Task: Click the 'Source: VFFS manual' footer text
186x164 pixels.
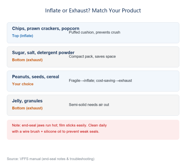Action: pos(50,159)
